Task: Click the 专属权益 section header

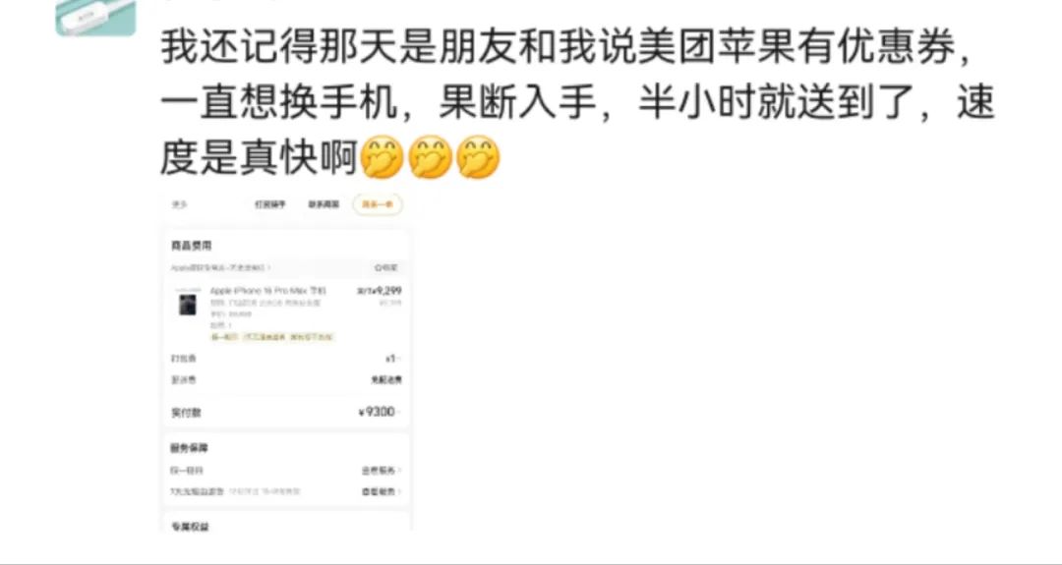Action: pos(190,527)
